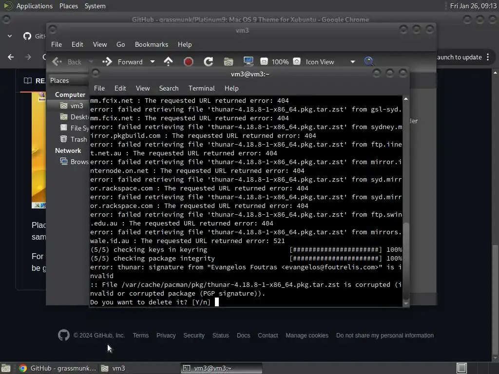499x374 pixels.
Task: Zoom out with minus icon beside 100%
Action: pos(264,61)
